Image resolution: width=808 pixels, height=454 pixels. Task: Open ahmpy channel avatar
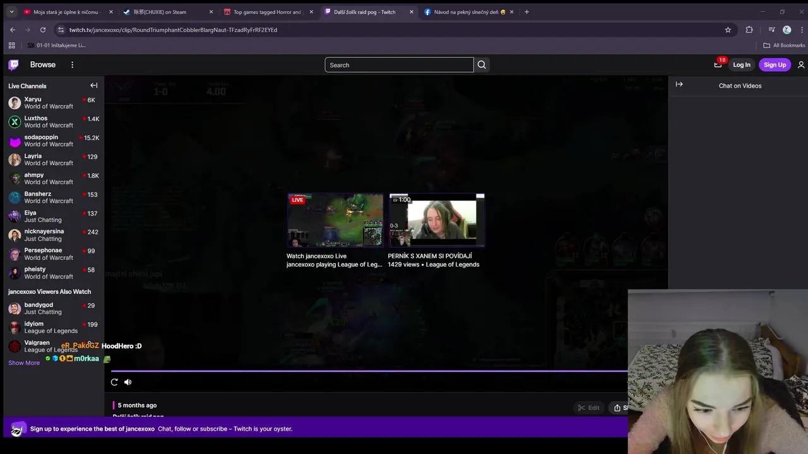pos(15,178)
